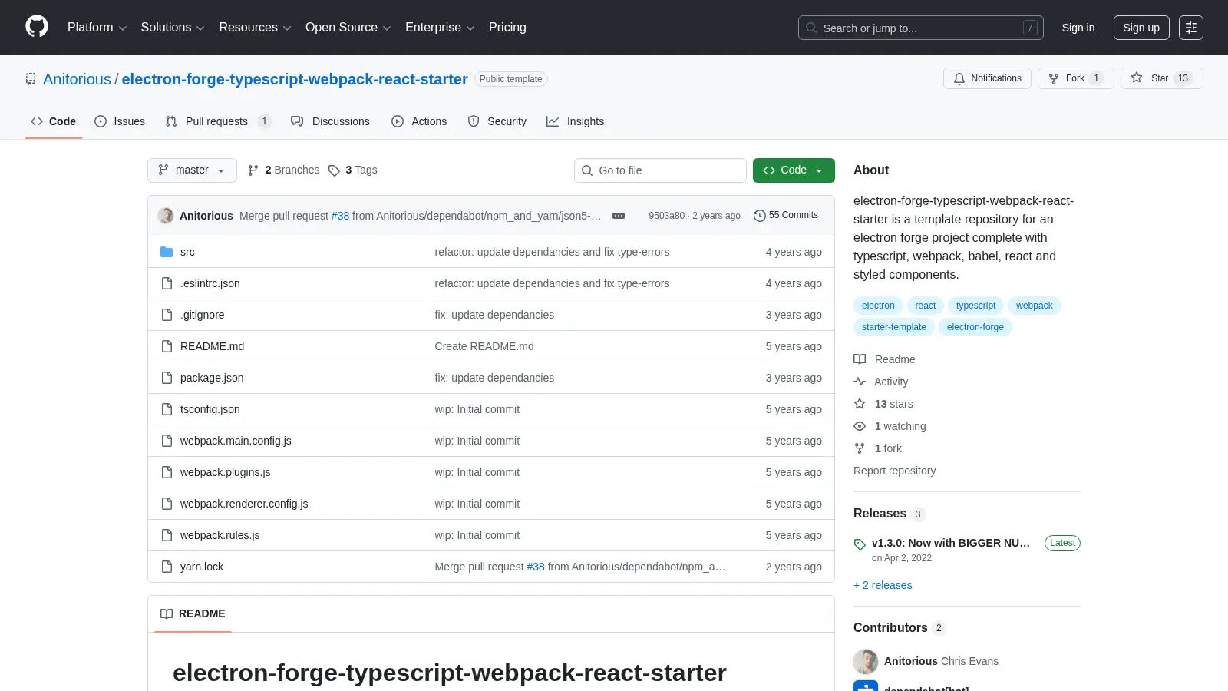1228x691 pixels.
Task: Click the Anitorious contributor avatar
Action: tap(866, 661)
